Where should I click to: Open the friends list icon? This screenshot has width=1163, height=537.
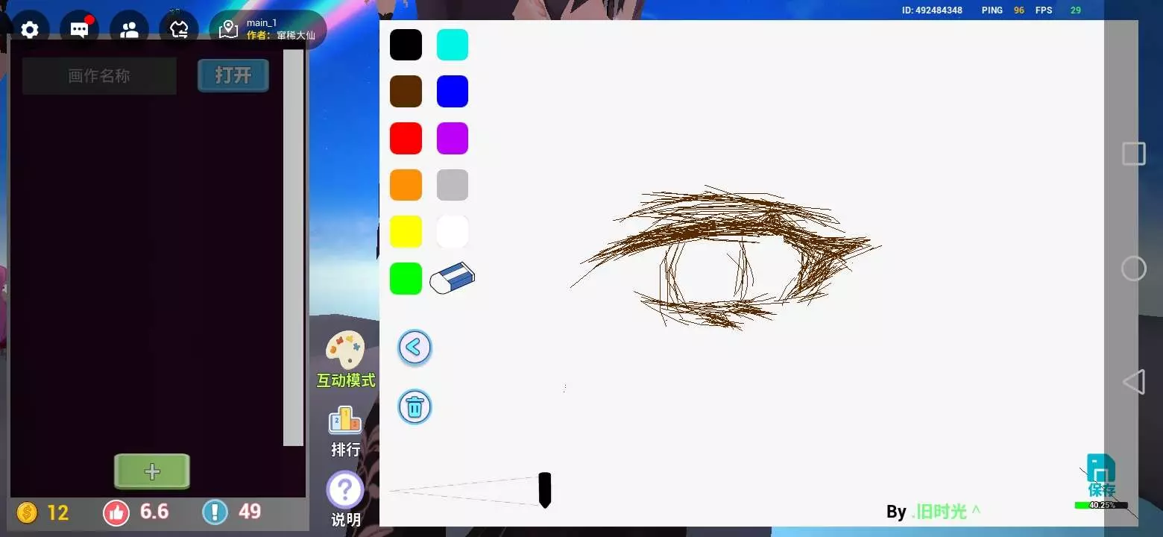coord(129,30)
